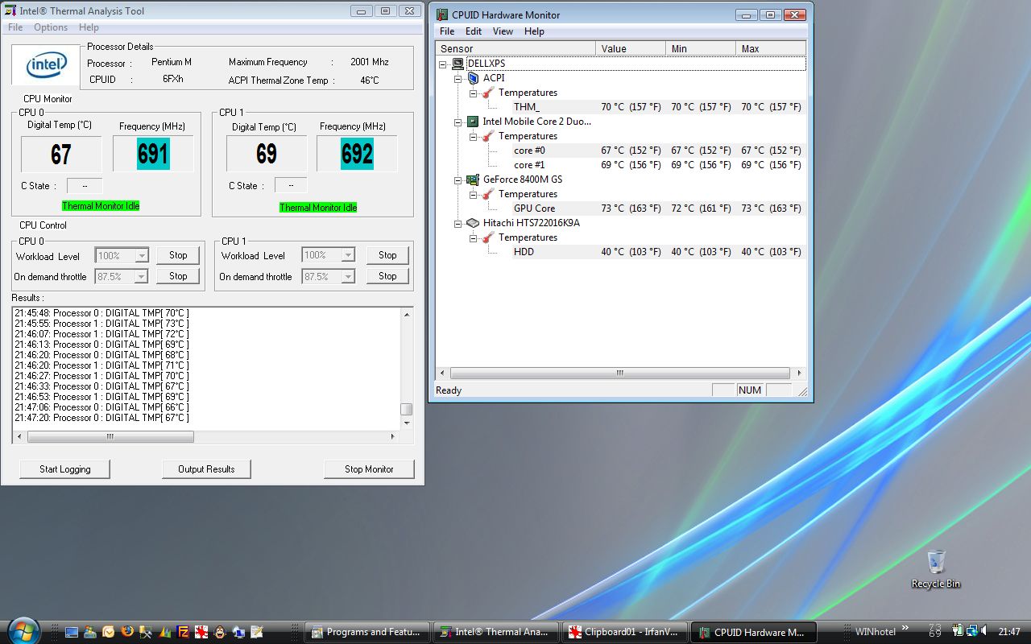1031x644 pixels.
Task: Collapse the ACPI node
Action: coord(459,78)
